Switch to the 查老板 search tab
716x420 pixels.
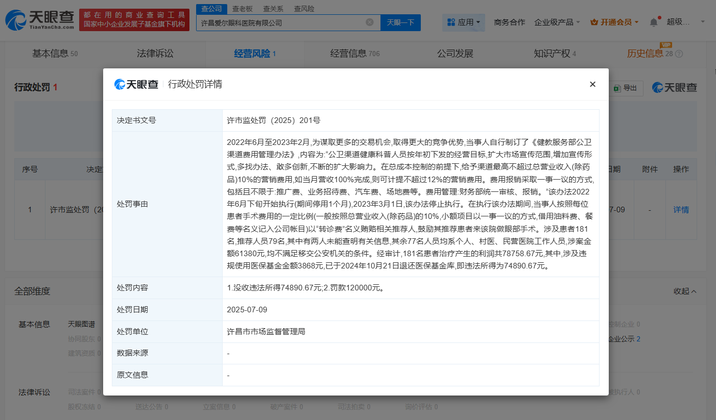pos(242,9)
